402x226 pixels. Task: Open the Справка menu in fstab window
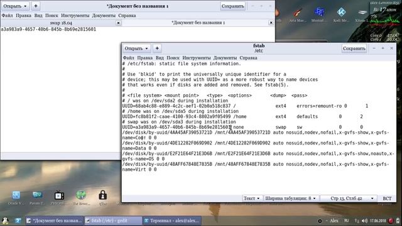249,58
